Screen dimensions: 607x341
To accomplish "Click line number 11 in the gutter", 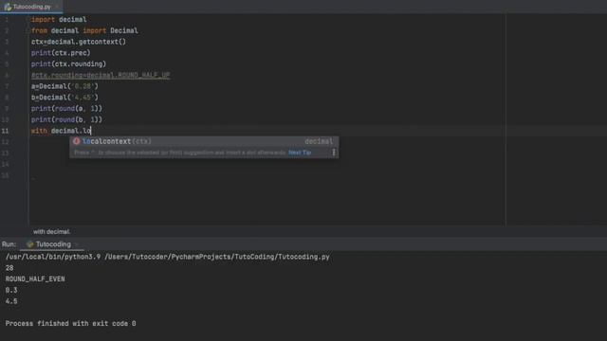I will (5, 131).
